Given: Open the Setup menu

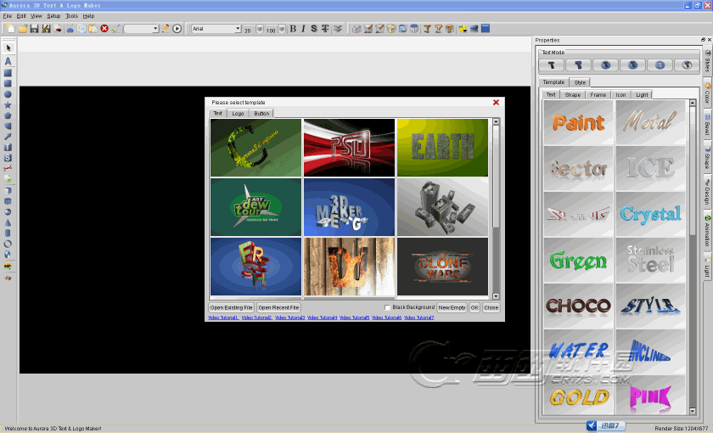Looking at the screenshot, I should tap(53, 16).
